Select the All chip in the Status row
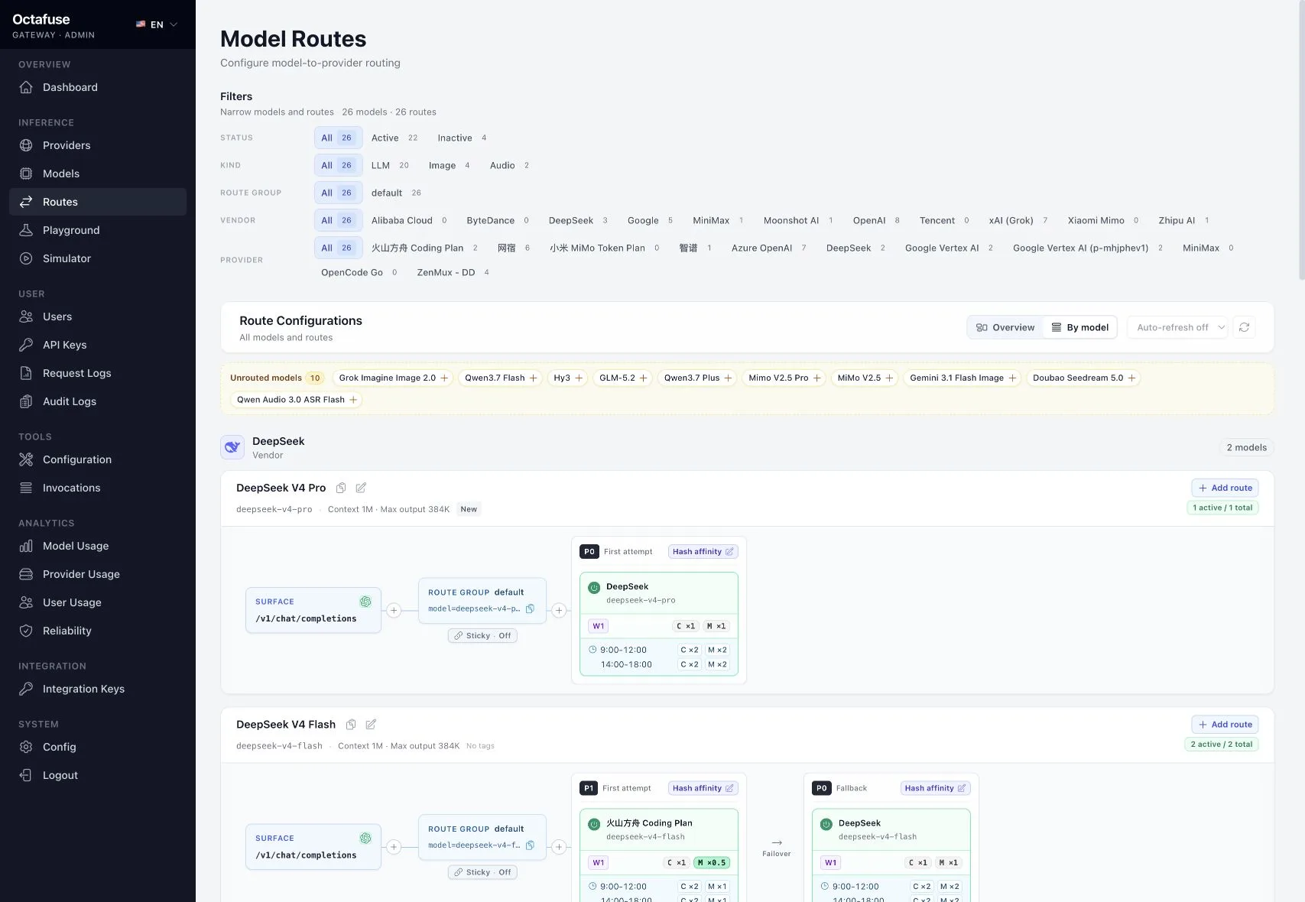Screen dimensions: 1305x902 point(338,138)
